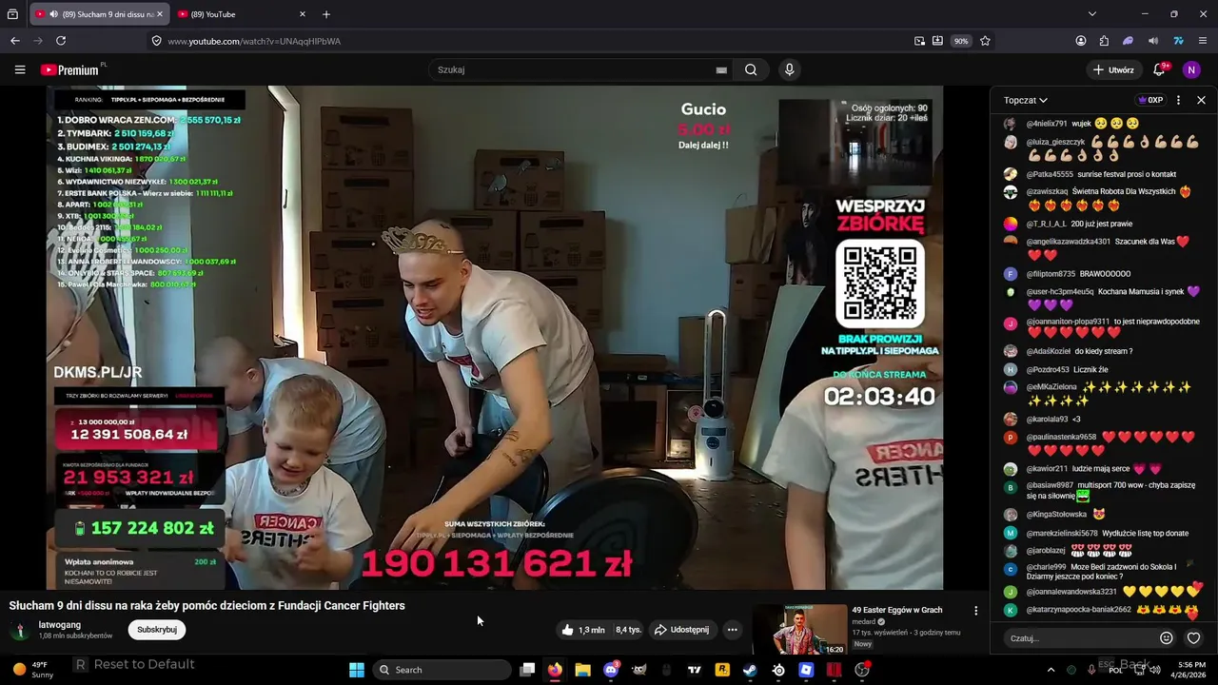Open browser extensions puzzle icon
1218x685 pixels.
(1104, 41)
